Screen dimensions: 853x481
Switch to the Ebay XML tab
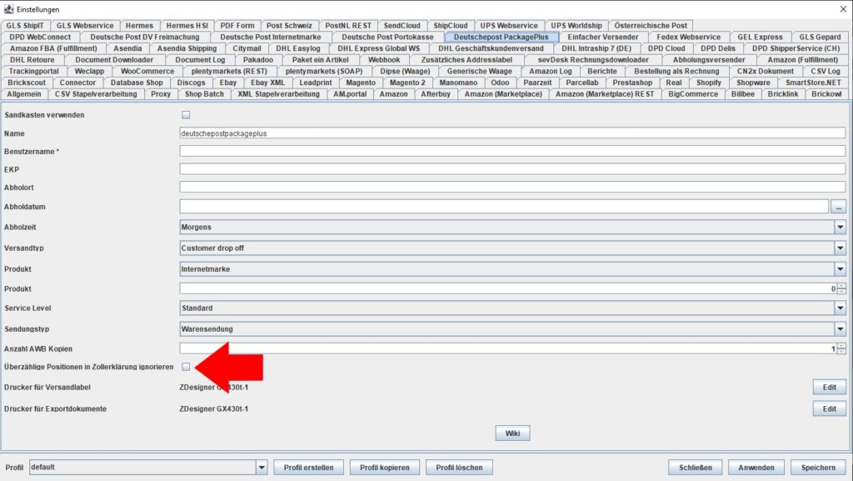[267, 83]
